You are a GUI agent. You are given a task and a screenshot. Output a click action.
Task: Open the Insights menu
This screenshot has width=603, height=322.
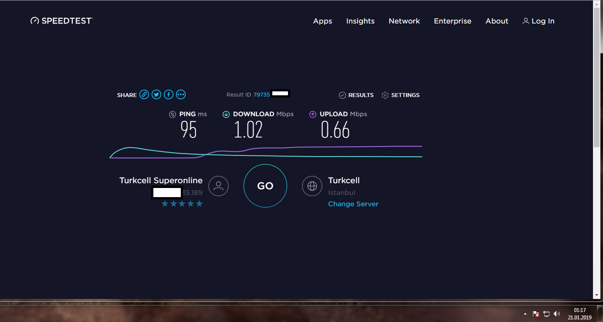[360, 21]
